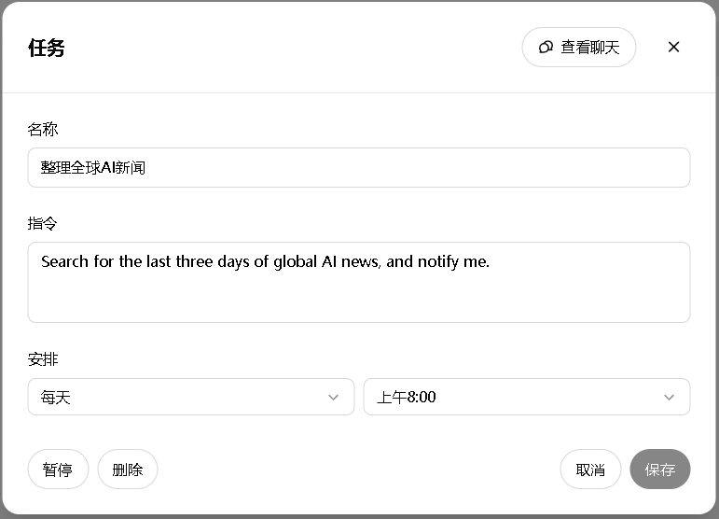
Task: Click the text 整理全球AI新闻 in name field
Action: tap(93, 168)
